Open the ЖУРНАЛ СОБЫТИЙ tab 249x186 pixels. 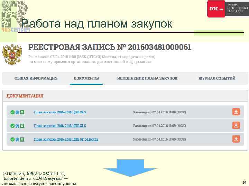pyautogui.click(x=217, y=78)
